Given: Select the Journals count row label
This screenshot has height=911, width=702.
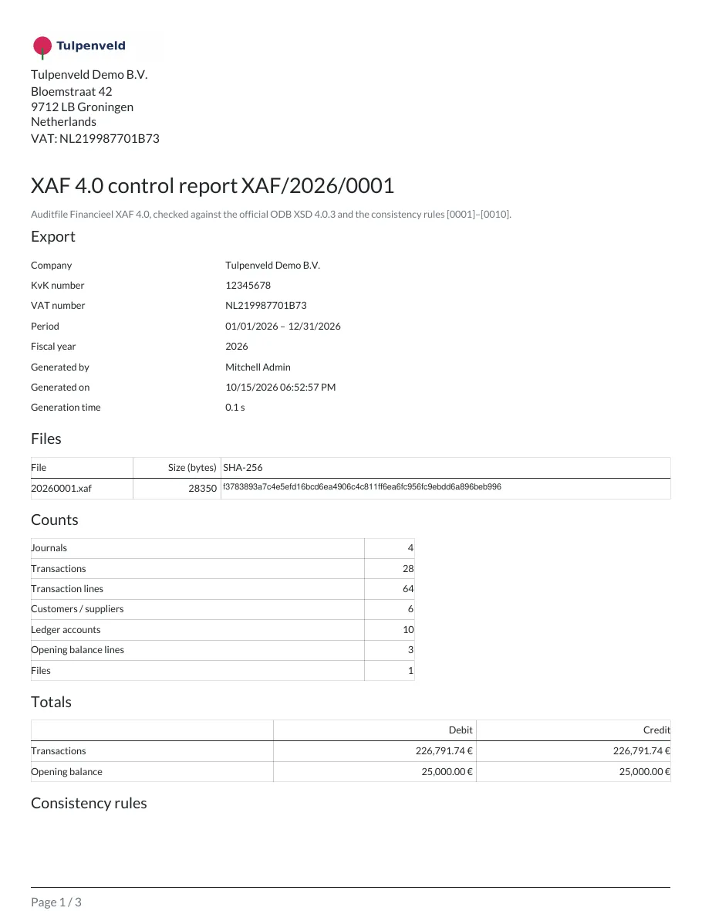Looking at the screenshot, I should coord(49,548).
